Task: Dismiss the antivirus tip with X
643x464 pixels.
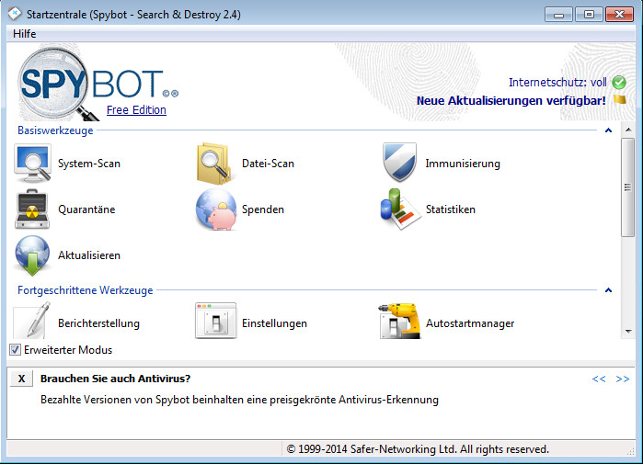Action: coord(22,379)
